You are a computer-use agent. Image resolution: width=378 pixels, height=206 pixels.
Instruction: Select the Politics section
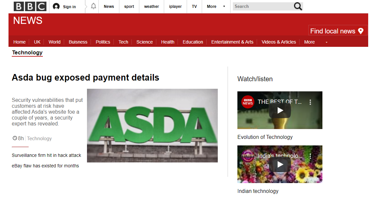[103, 42]
